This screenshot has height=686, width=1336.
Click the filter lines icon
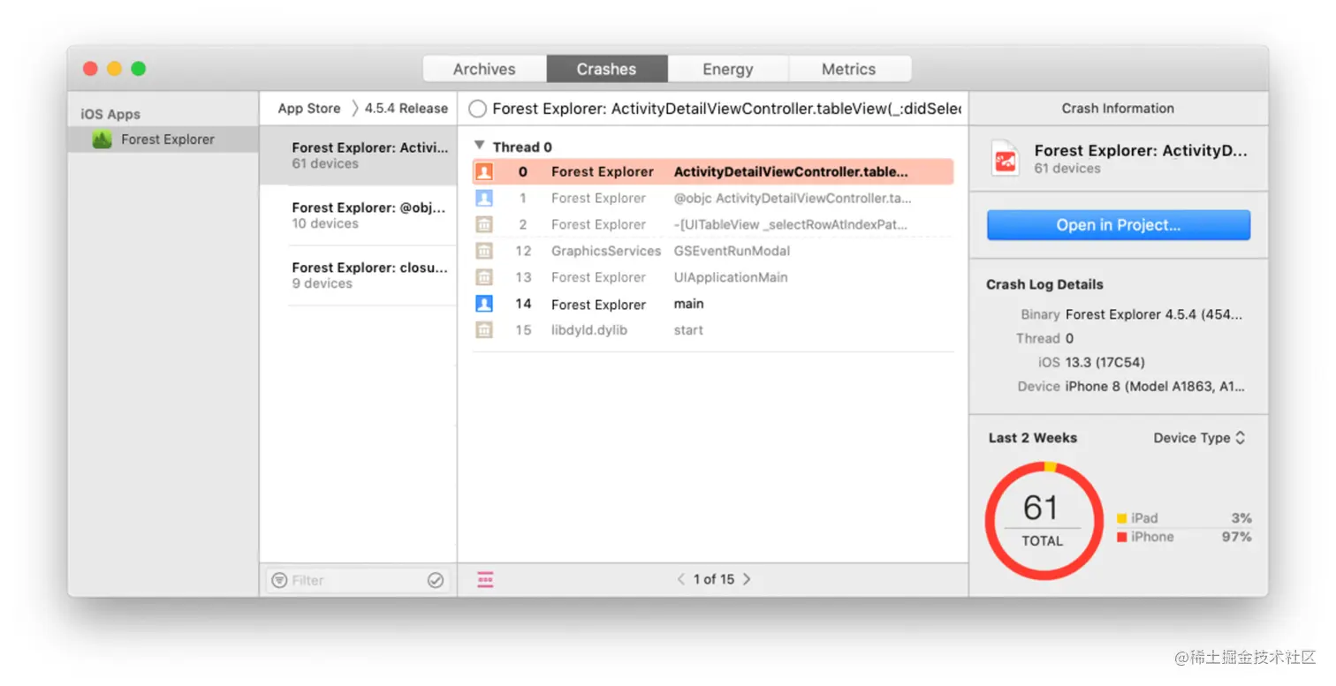(x=279, y=580)
